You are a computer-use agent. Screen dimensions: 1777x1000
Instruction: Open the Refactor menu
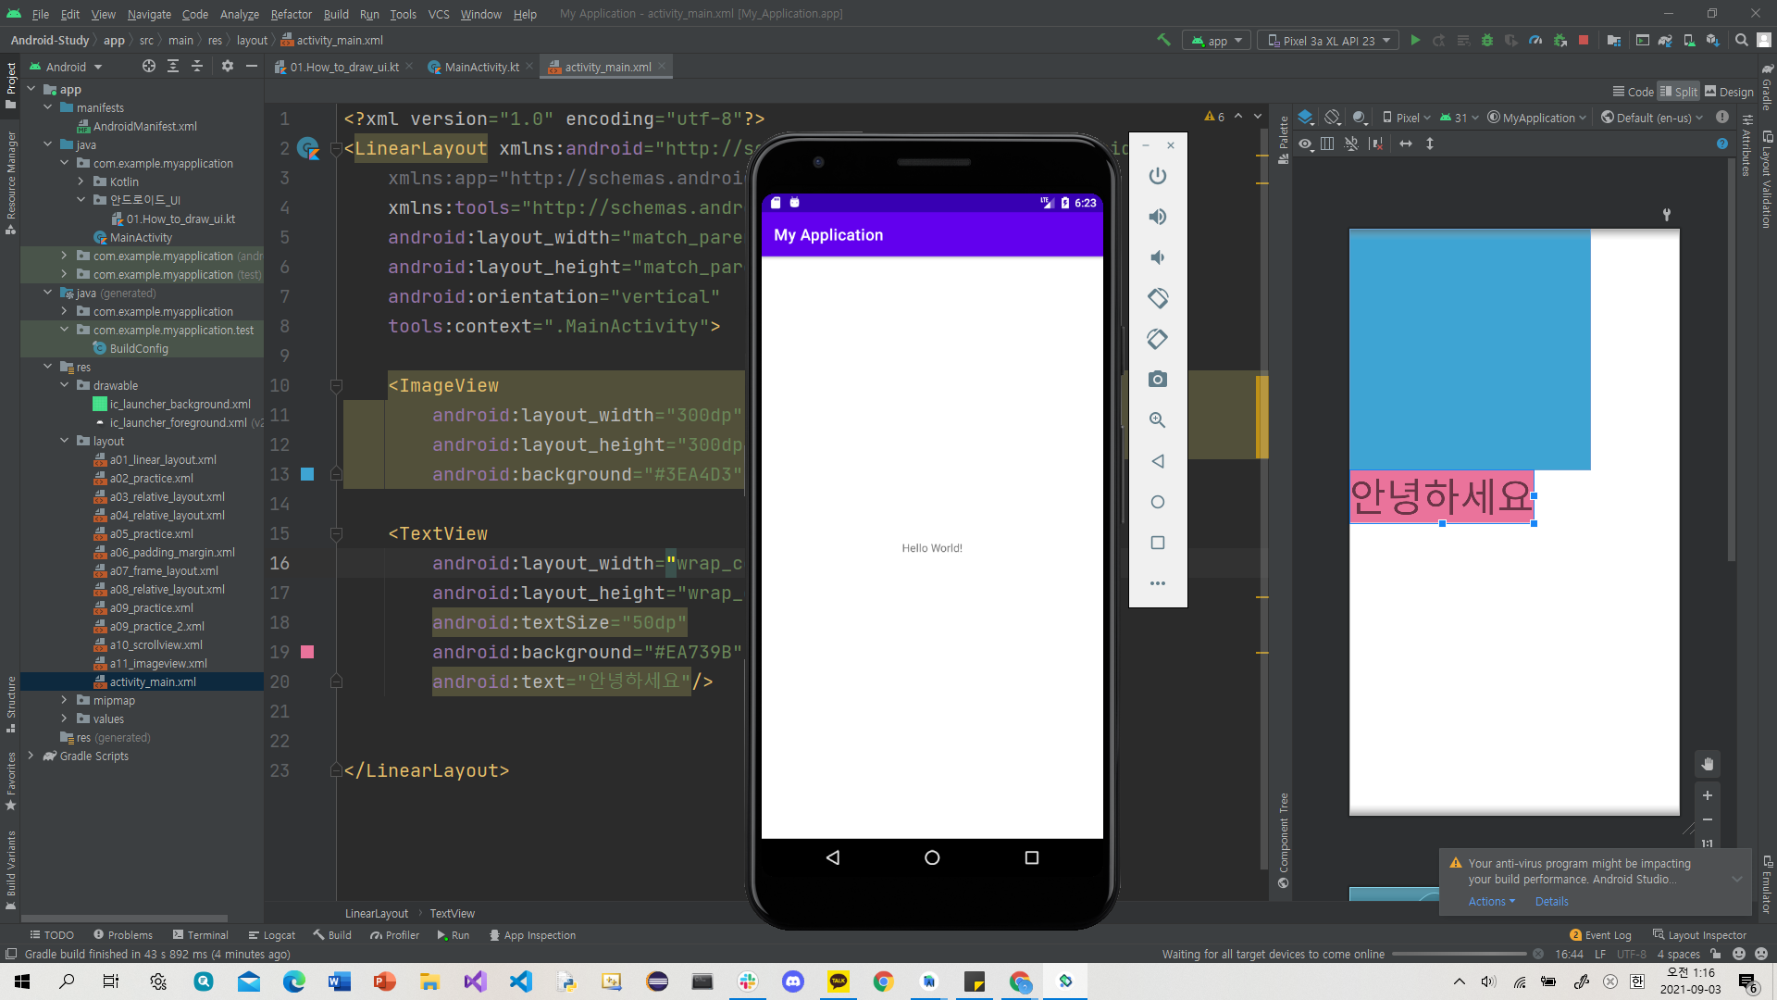pos(291,14)
